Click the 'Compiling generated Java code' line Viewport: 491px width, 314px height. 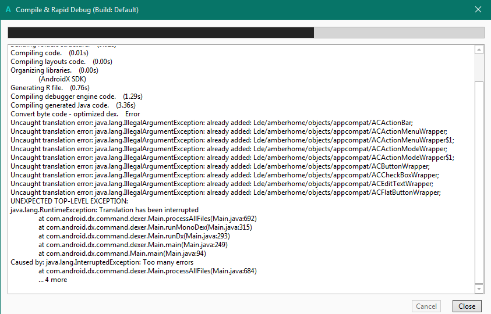tap(73, 105)
